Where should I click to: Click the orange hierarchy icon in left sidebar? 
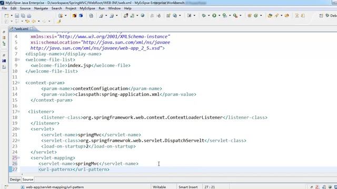tap(4, 38)
